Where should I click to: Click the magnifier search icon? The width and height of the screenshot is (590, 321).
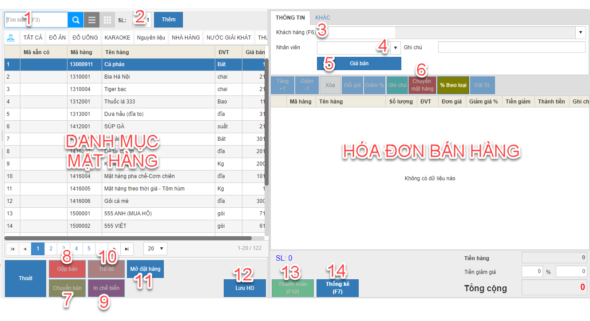[75, 20]
